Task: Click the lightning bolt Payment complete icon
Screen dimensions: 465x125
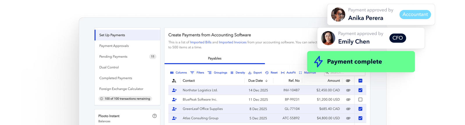Action: 319,61
